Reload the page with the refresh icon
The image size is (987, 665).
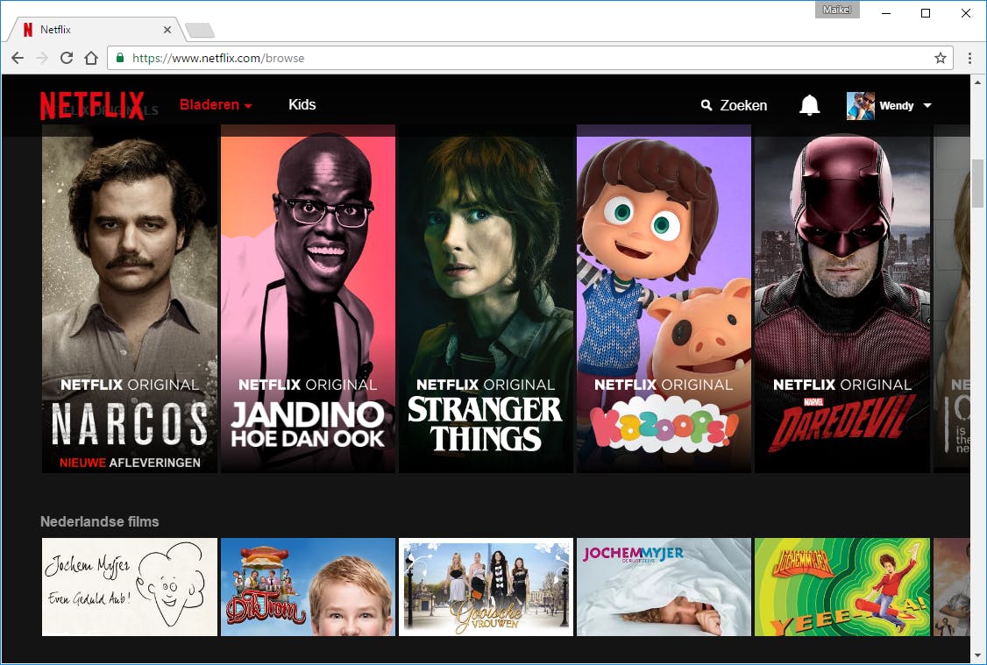coord(67,58)
